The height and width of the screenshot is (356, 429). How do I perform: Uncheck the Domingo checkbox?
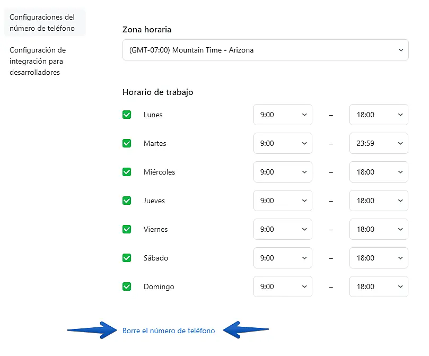pos(127,286)
